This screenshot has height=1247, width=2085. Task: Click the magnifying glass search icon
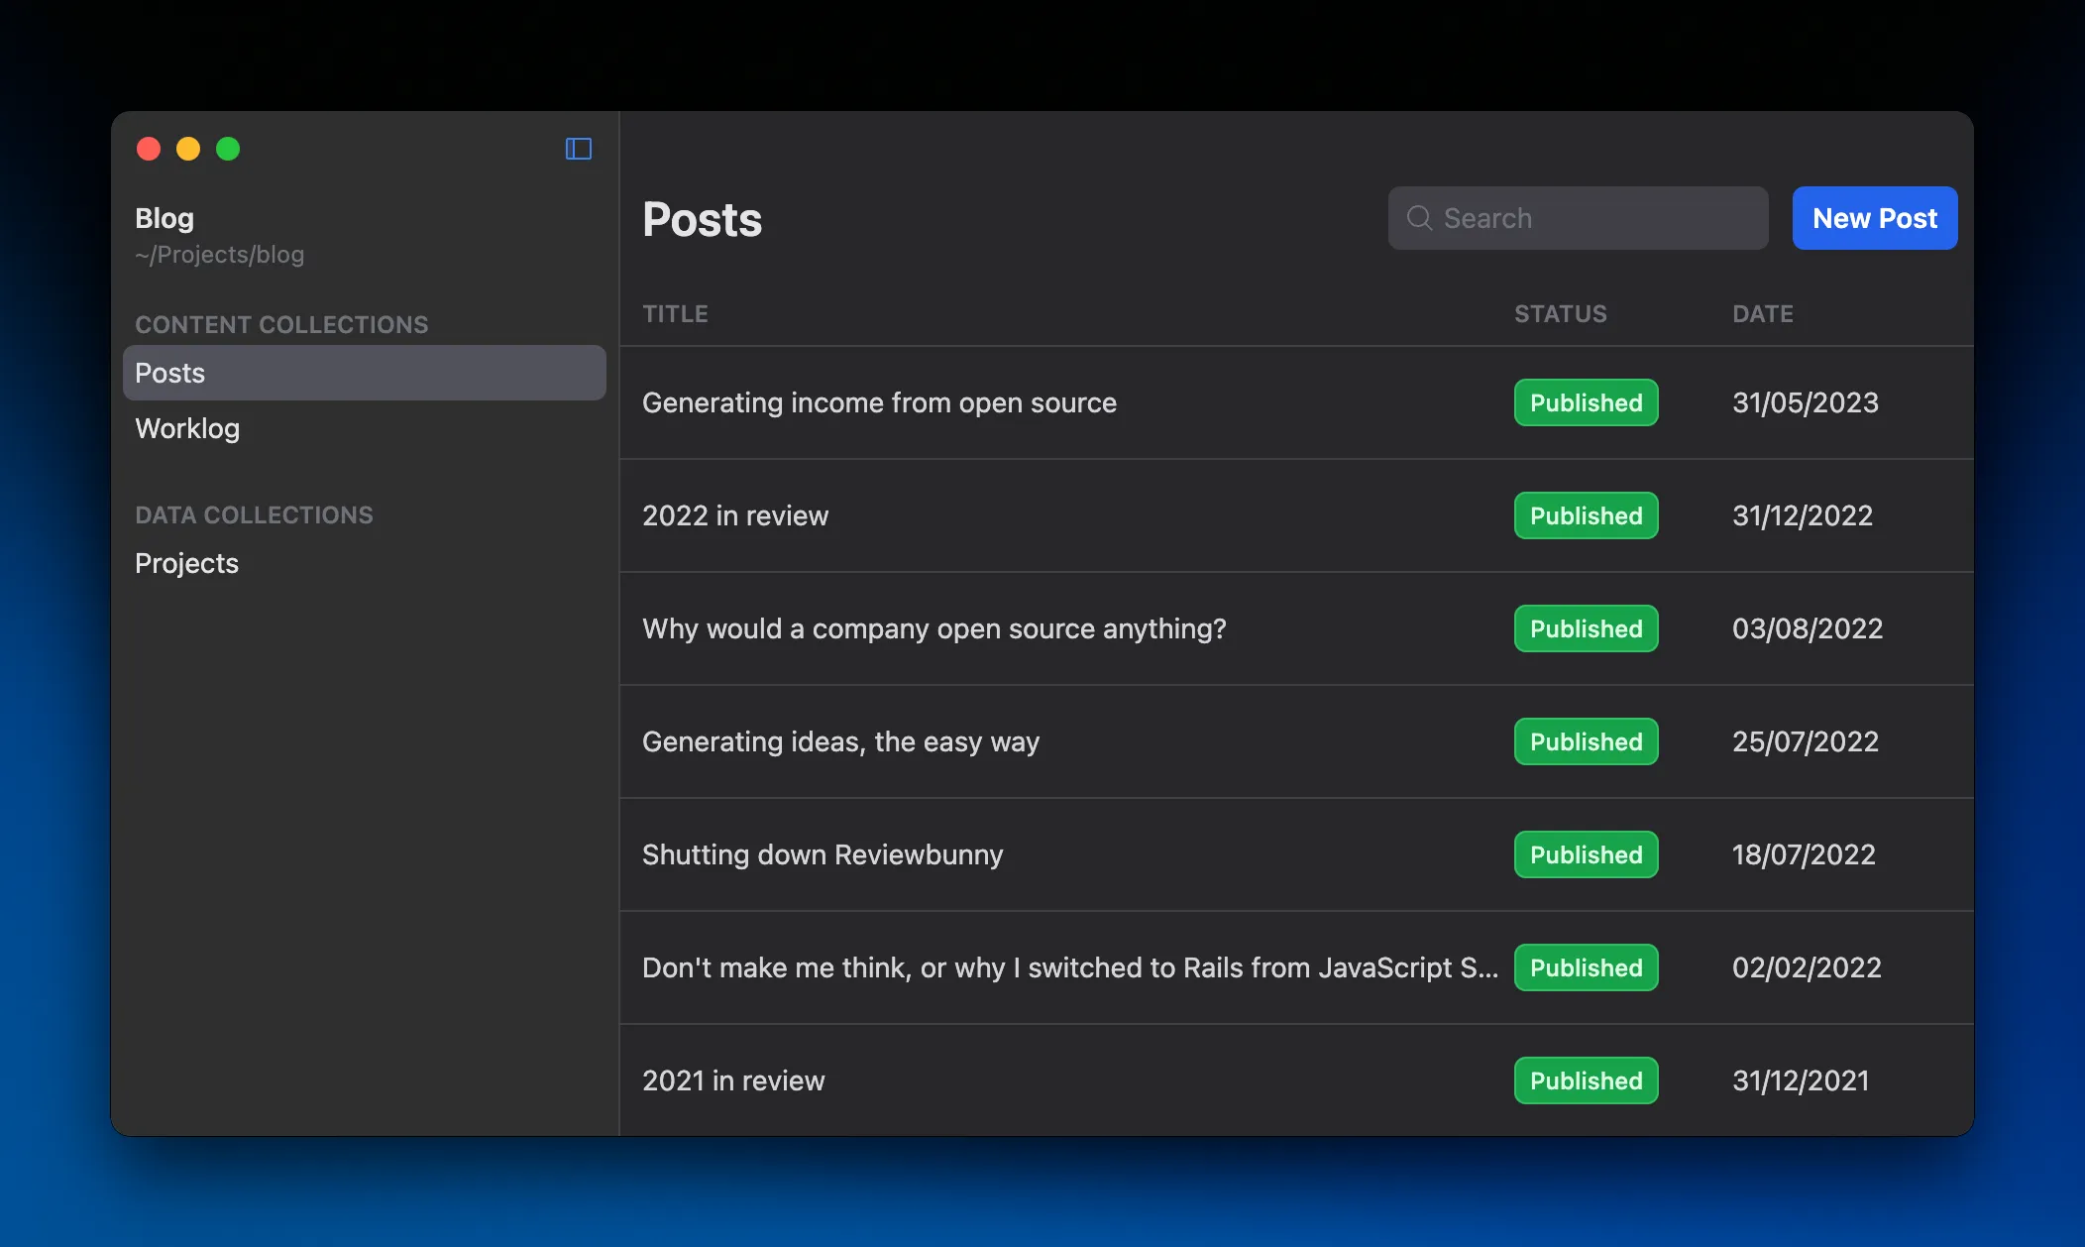[x=1419, y=218]
